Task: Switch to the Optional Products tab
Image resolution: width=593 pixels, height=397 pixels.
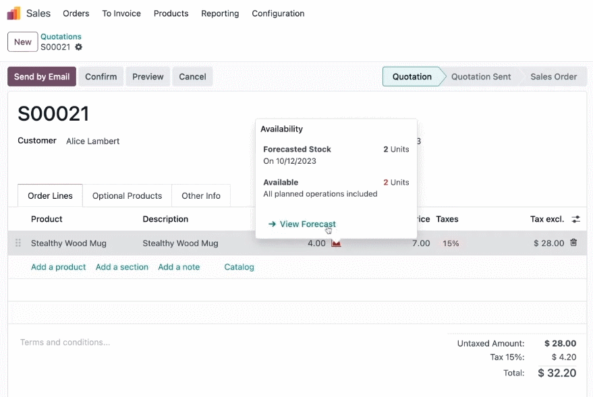Action: click(x=127, y=195)
